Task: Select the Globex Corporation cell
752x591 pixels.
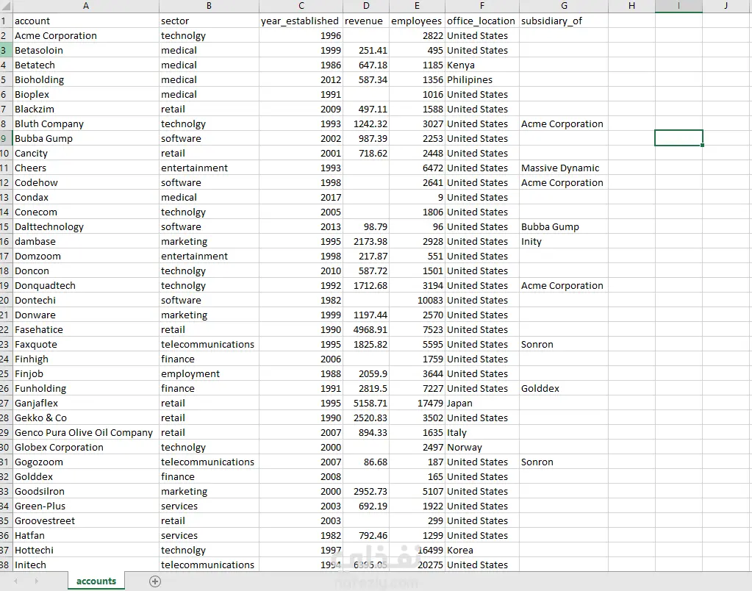Action: [x=86, y=447]
